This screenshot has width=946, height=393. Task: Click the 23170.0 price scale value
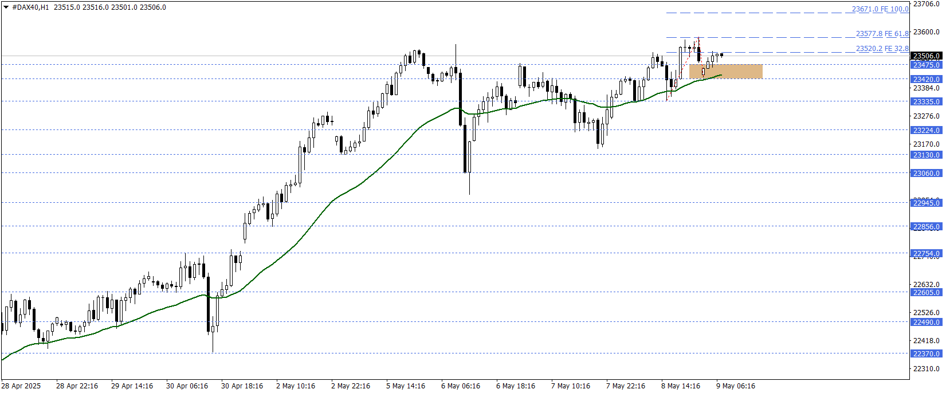coord(927,144)
